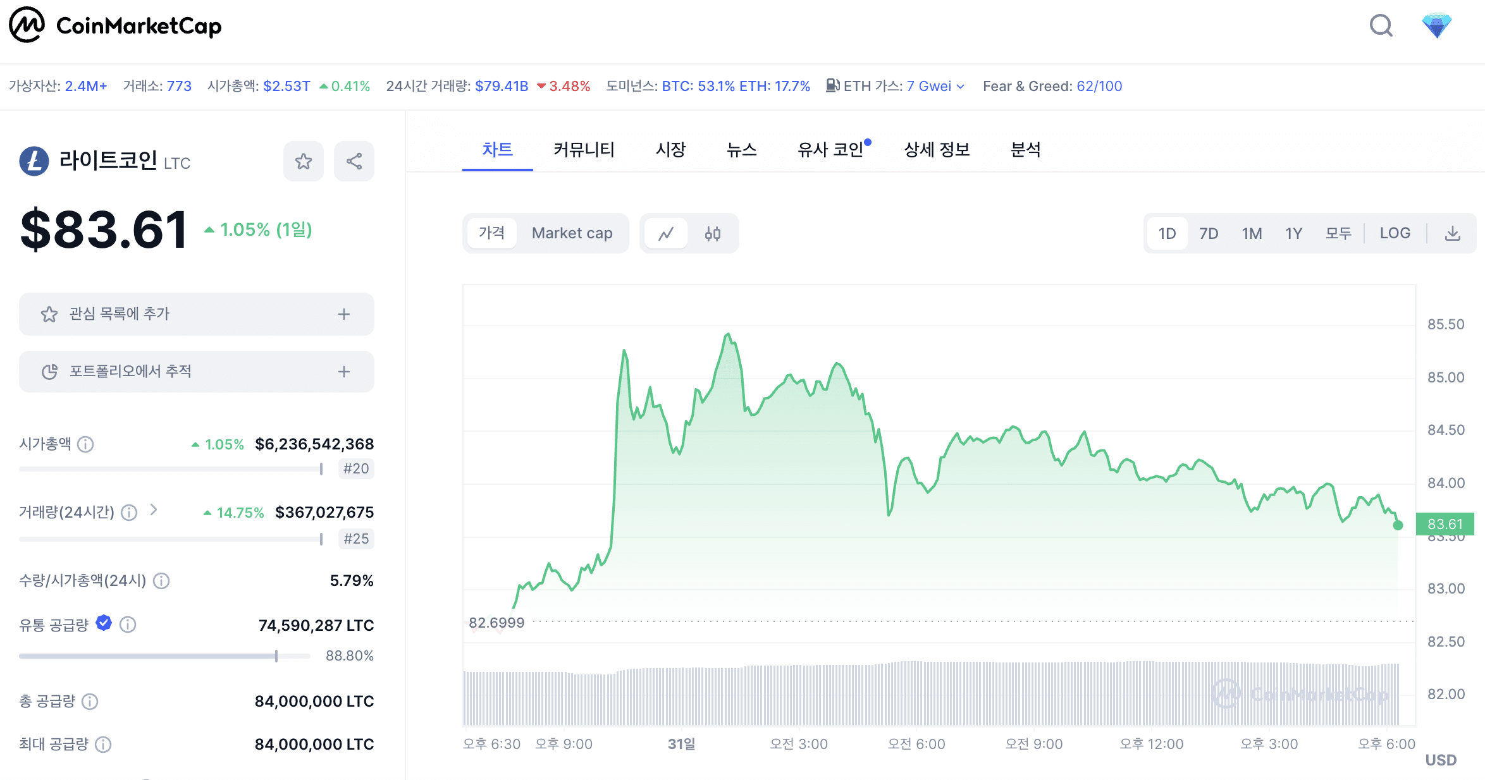Click plus icon on 포트폴리오에서 추적
1485x780 pixels.
344,372
